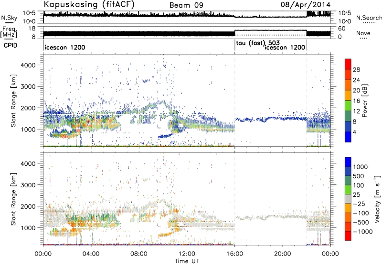382x264 pixels.
Task: Click the '3000' range tick in velocity panel
Action: (x=28, y=185)
